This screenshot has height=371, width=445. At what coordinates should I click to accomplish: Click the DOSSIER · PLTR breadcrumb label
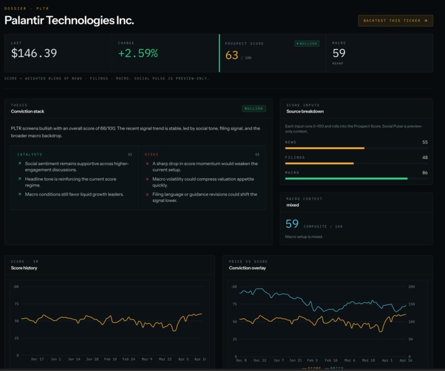[x=27, y=8]
